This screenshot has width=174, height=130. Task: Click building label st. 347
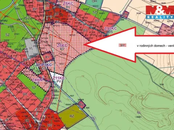click(51, 117)
